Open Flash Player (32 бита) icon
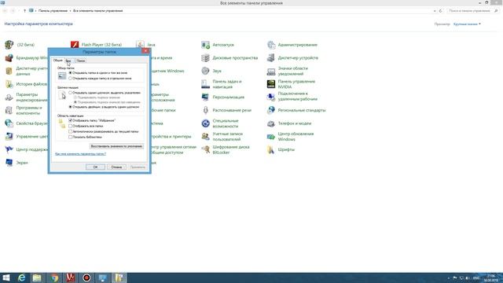Image resolution: width=503 pixels, height=283 pixels. tap(75, 45)
